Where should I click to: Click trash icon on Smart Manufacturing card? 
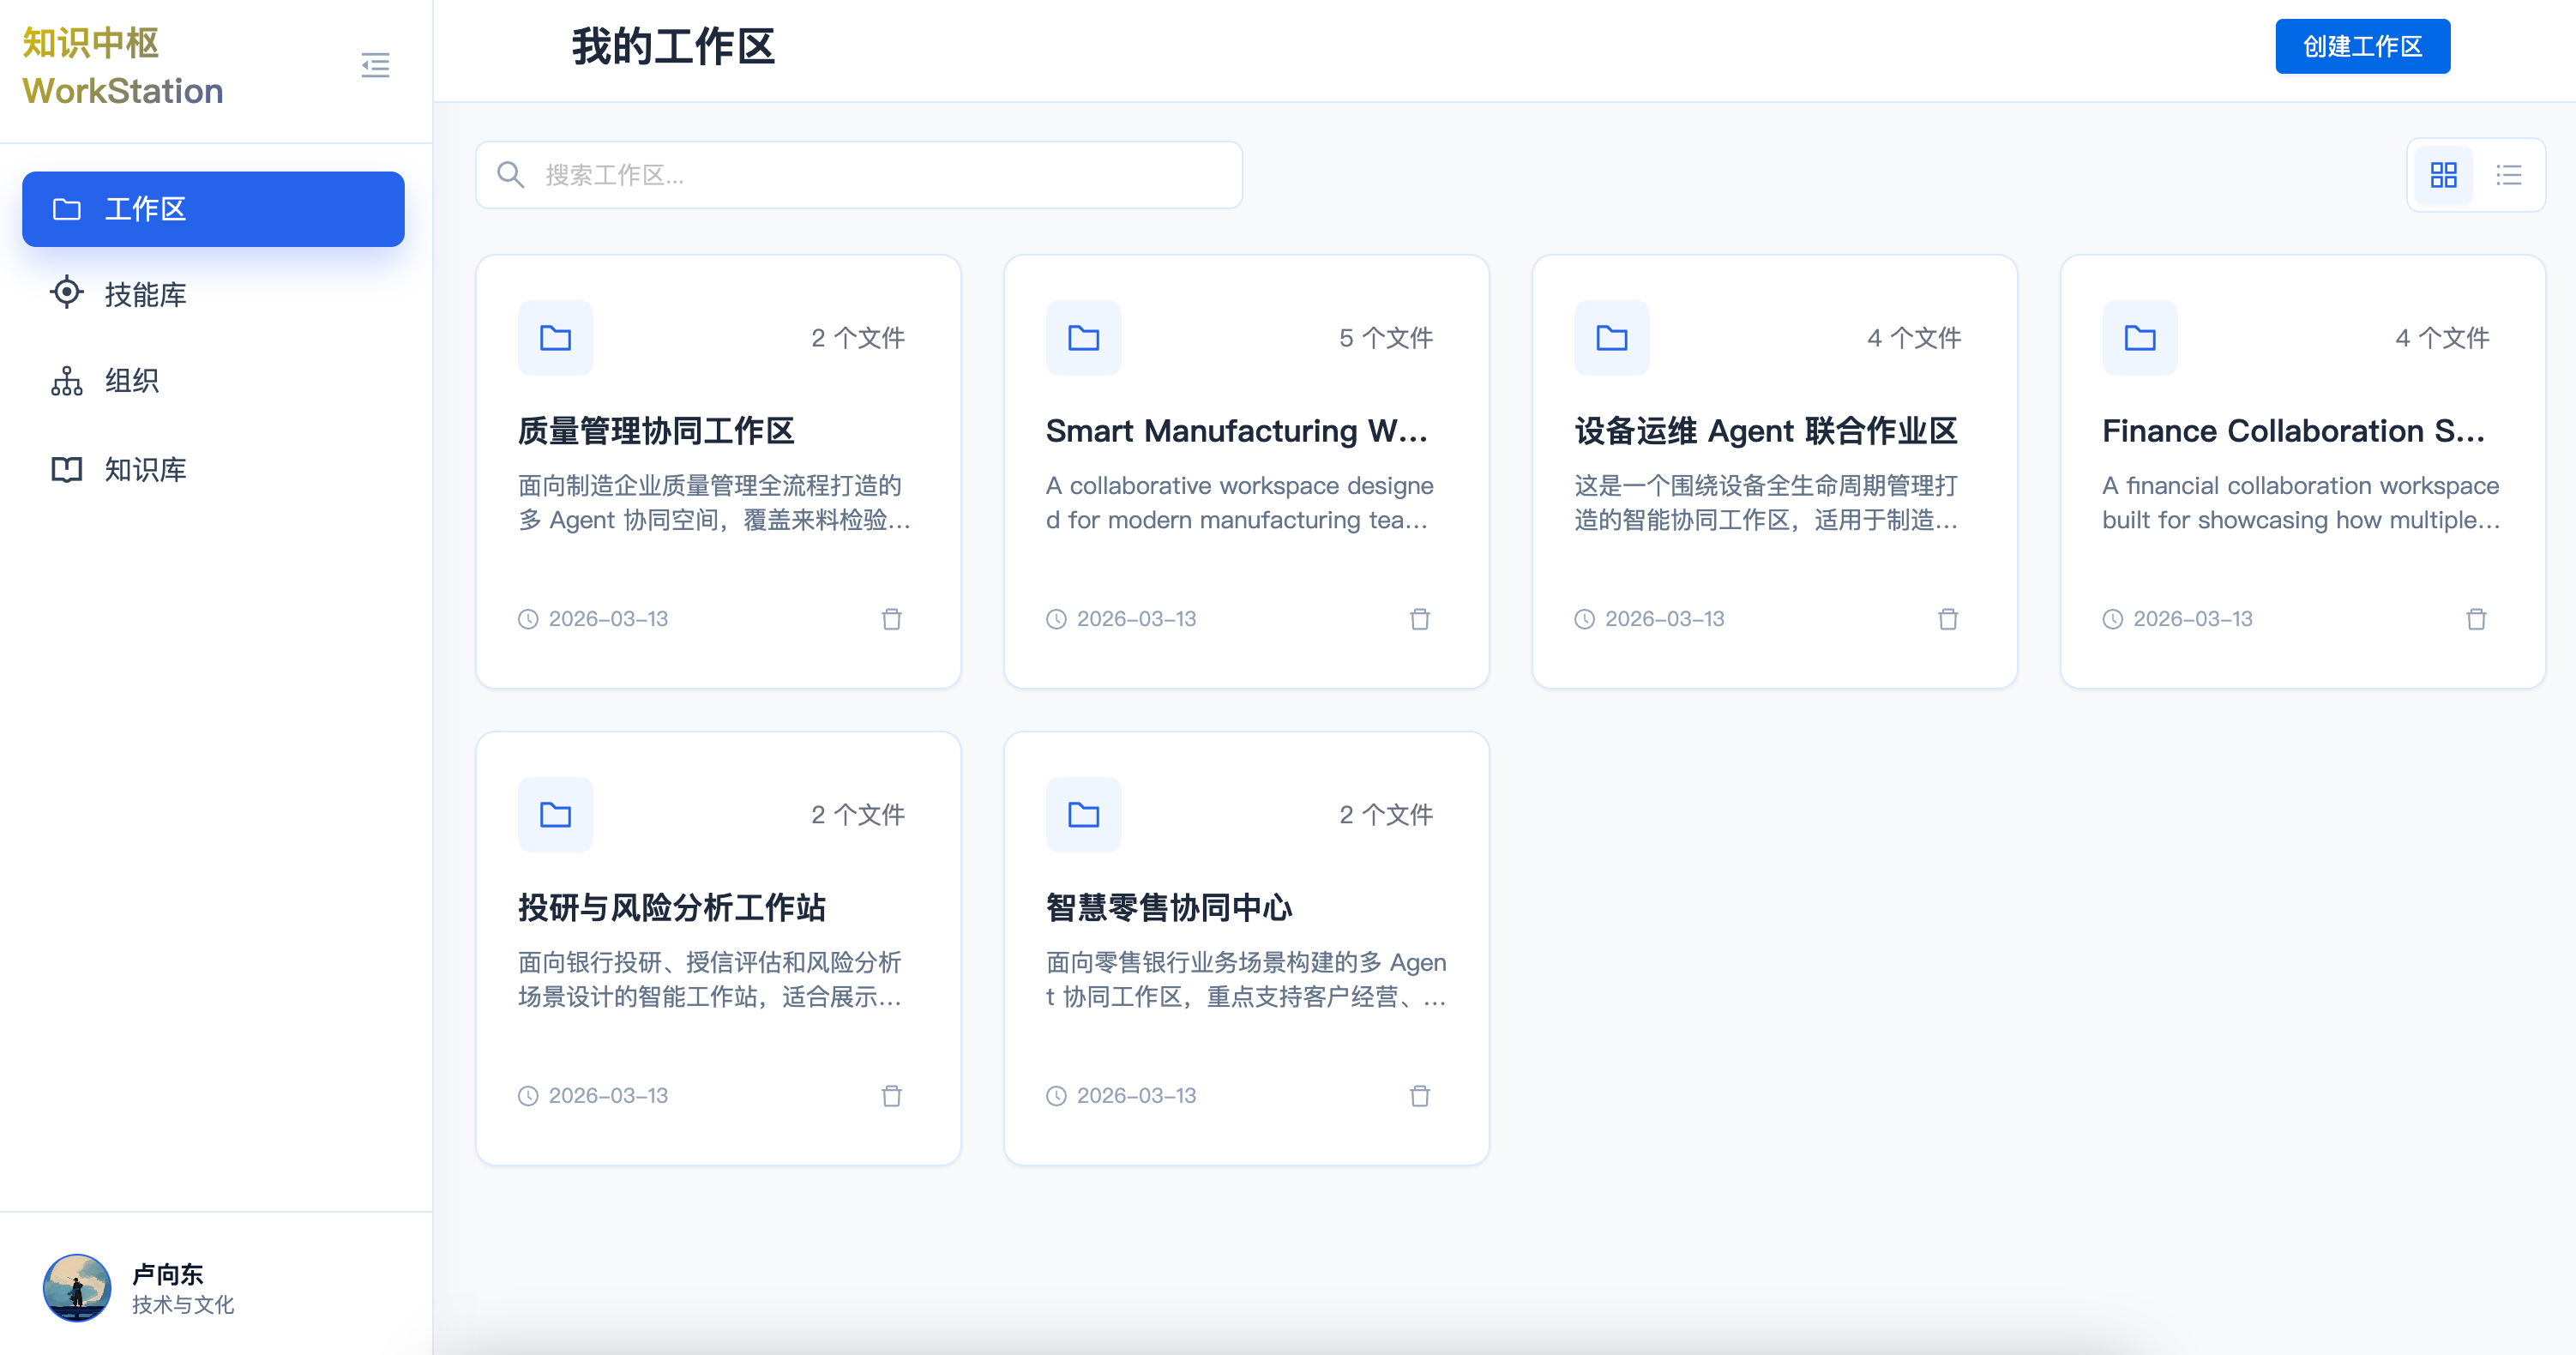coord(1419,619)
